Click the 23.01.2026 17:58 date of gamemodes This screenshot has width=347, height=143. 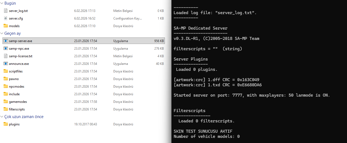[x=86, y=102]
